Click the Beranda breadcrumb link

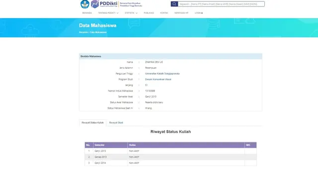[x=83, y=32]
